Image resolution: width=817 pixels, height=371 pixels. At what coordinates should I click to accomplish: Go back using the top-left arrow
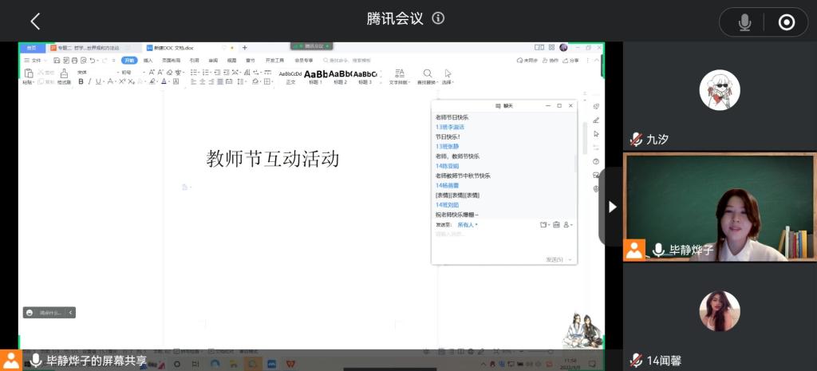coord(34,22)
